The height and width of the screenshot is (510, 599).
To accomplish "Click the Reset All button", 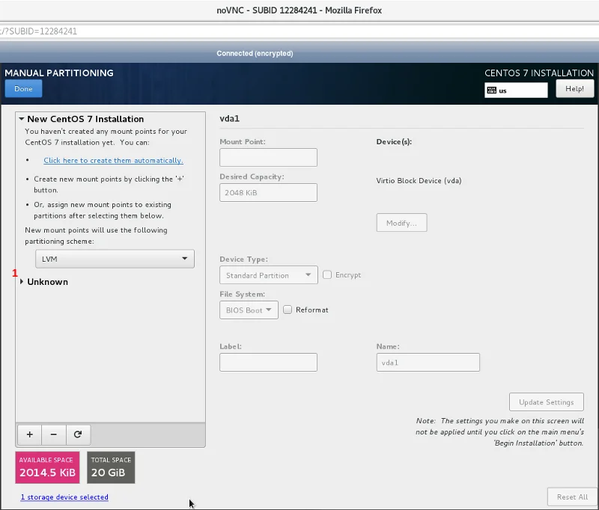I will [572, 497].
